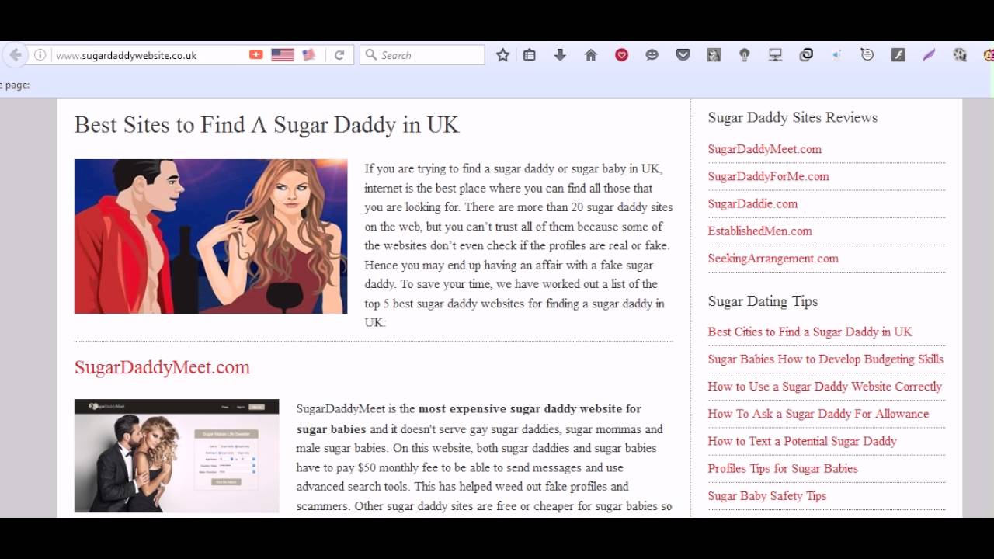Click the Flash plugin toolbar icon
994x559 pixels.
click(898, 55)
